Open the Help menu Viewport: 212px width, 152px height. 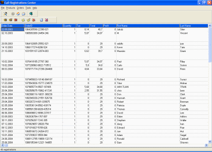35,8
